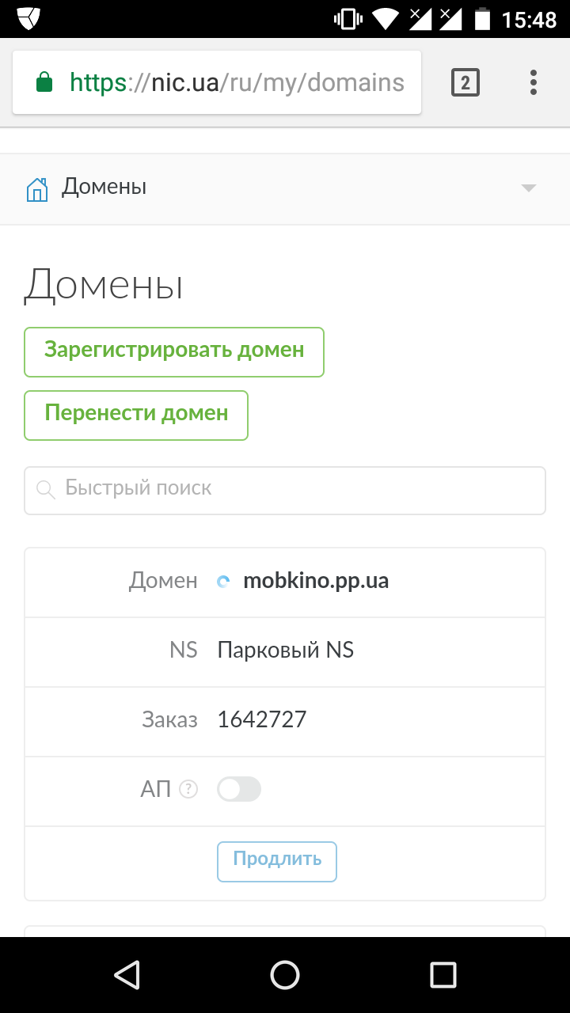Viewport: 570px width, 1013px height.
Task: Expand the Домены section dropdown arrow
Action: coord(529,188)
